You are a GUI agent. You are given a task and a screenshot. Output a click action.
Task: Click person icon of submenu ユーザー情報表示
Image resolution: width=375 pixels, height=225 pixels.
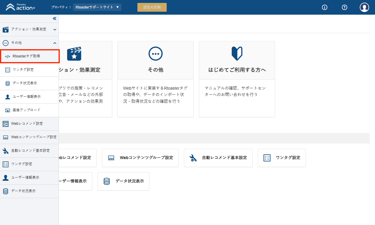tap(8, 97)
